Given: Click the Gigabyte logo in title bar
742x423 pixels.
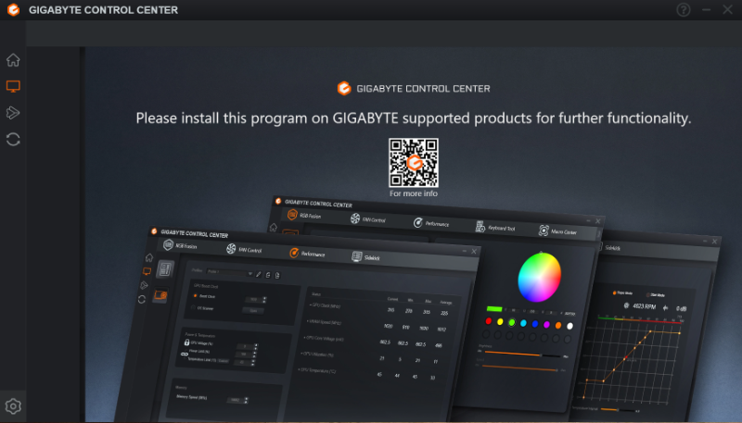Looking at the screenshot, I should (x=14, y=10).
